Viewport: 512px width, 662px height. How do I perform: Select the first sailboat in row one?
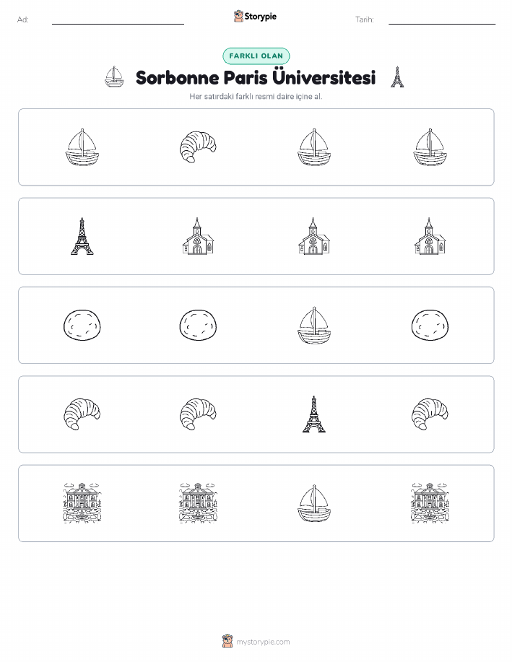[x=82, y=147]
